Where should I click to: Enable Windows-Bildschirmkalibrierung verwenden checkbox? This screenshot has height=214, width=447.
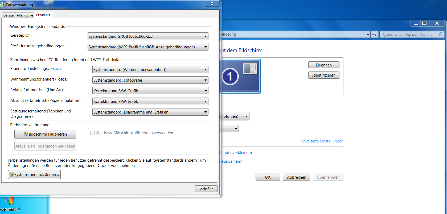click(92, 133)
